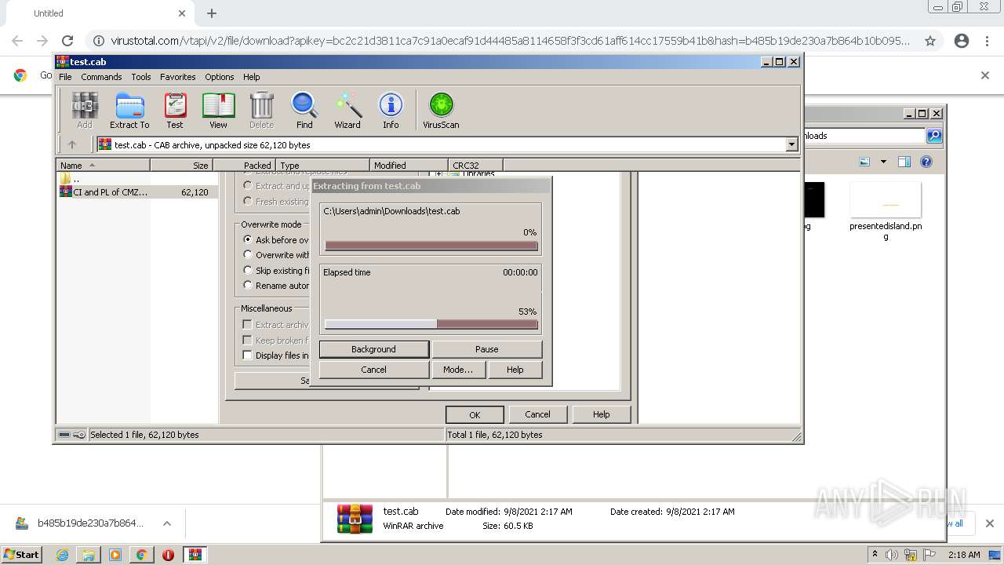The image size is (1004, 565).
Task: Click OK in the extraction options dialog
Action: tap(475, 414)
